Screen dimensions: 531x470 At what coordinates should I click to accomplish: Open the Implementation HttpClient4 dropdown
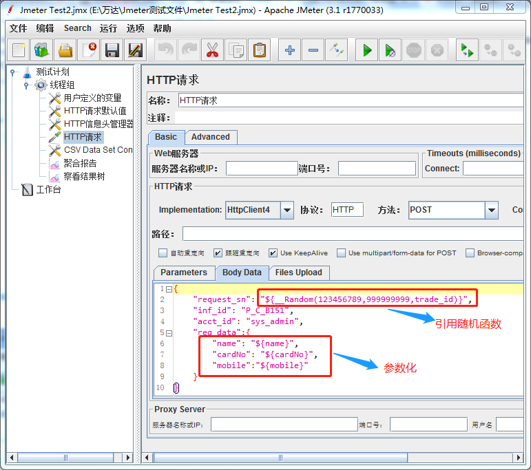tap(287, 210)
